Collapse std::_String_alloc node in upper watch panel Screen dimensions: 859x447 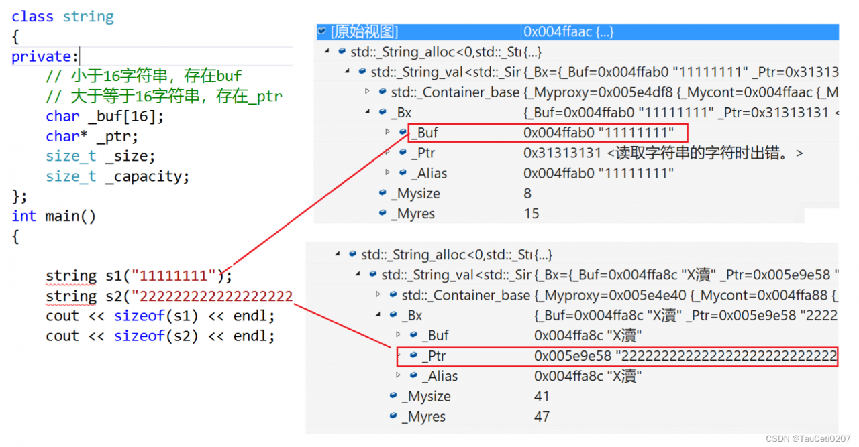tap(327, 52)
